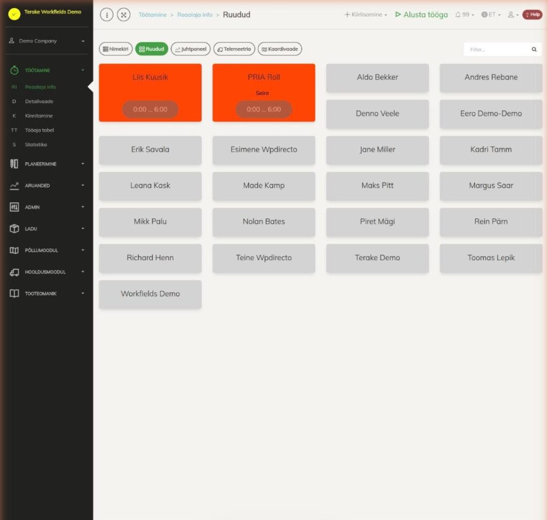Switch to the Juhtpaneel view tab
The image size is (548, 520).
click(x=191, y=49)
